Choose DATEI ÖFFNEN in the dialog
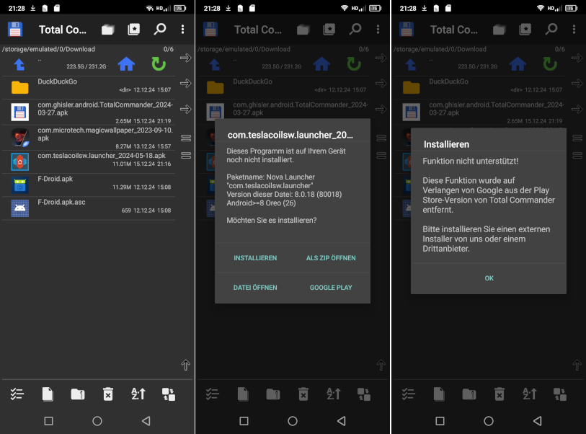 (255, 288)
